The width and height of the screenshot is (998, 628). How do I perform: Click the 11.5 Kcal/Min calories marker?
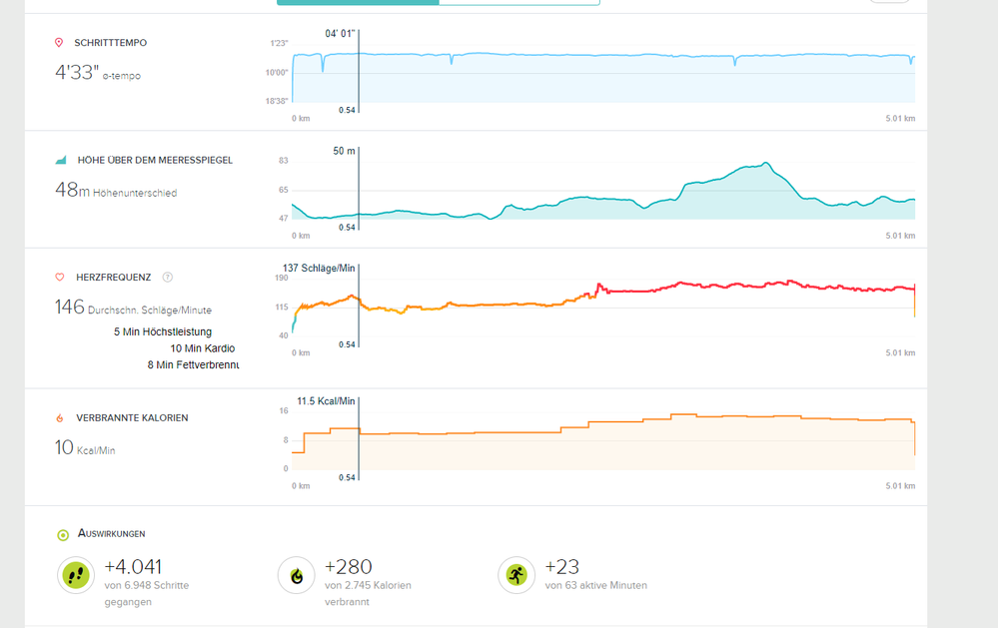pyautogui.click(x=326, y=400)
